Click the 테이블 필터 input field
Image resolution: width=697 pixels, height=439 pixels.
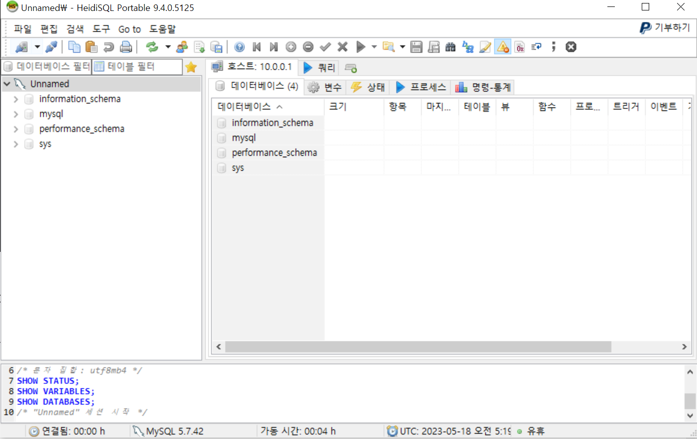click(137, 67)
